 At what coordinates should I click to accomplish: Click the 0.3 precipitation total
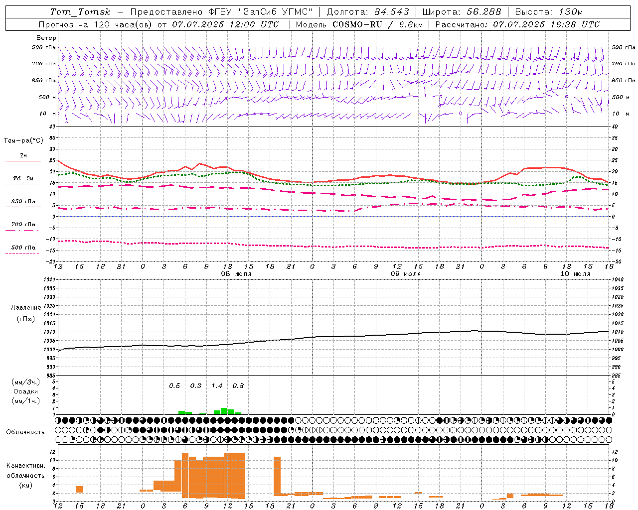(196, 385)
